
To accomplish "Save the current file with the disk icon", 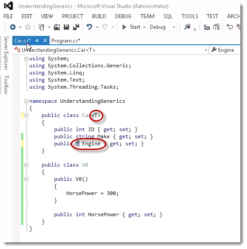I will (66, 27).
